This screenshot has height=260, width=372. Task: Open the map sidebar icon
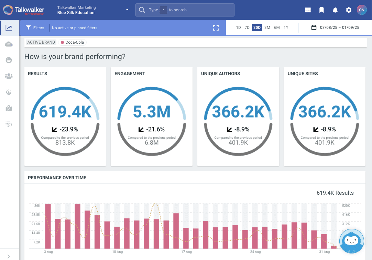click(x=9, y=109)
